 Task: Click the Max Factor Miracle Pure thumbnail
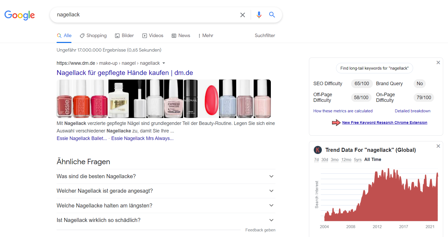(127, 99)
